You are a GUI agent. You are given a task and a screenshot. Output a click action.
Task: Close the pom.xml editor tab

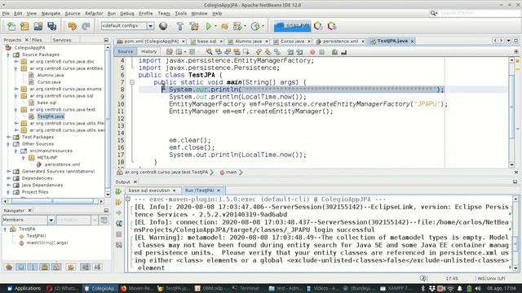point(183,42)
